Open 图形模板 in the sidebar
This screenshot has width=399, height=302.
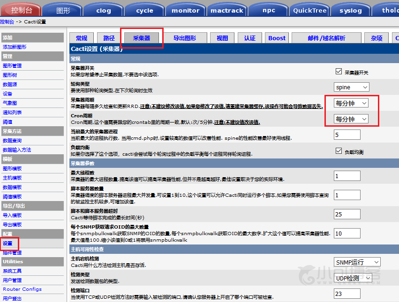[x=12, y=168]
